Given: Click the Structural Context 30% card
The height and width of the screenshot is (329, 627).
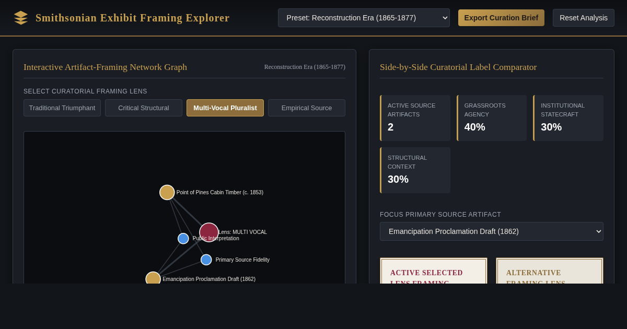Looking at the screenshot, I should (x=415, y=170).
